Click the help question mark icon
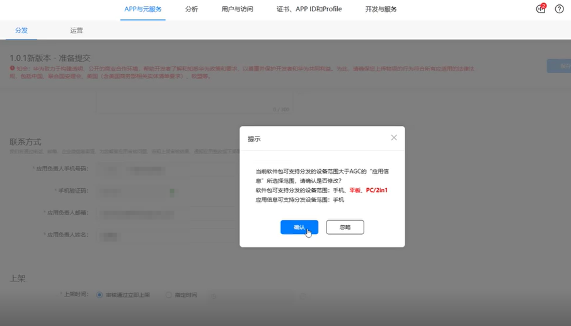 click(559, 9)
